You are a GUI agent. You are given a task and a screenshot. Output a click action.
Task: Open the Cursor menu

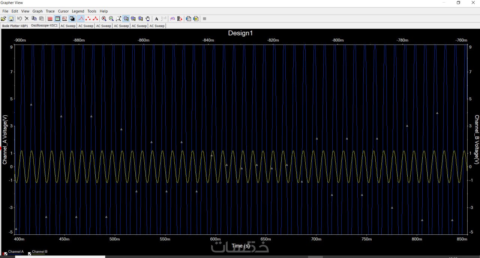[x=63, y=11]
